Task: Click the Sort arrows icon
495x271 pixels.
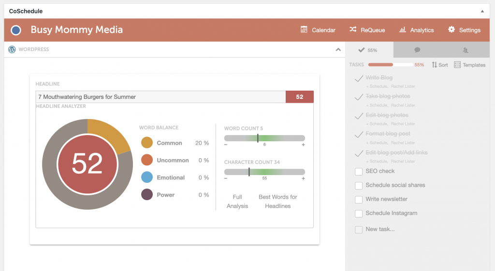Action: pyautogui.click(x=434, y=65)
